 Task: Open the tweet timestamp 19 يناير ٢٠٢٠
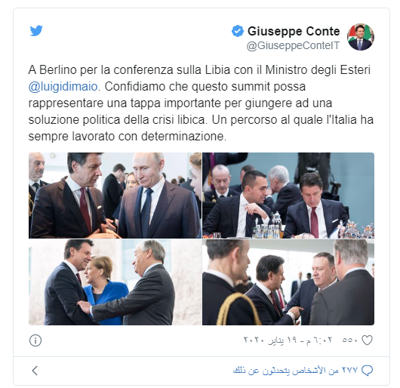point(288,340)
